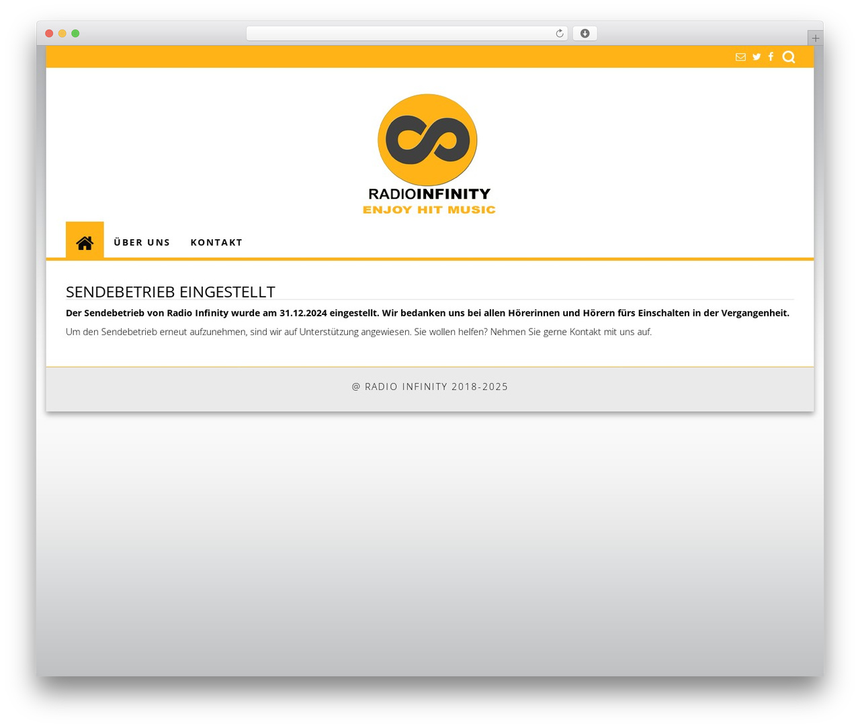
Task: Click the browser address bar
Action: [x=407, y=34]
